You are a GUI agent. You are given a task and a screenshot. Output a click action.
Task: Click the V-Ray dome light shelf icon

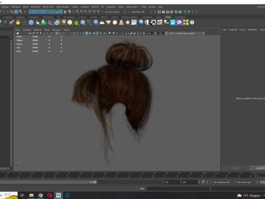102,23
